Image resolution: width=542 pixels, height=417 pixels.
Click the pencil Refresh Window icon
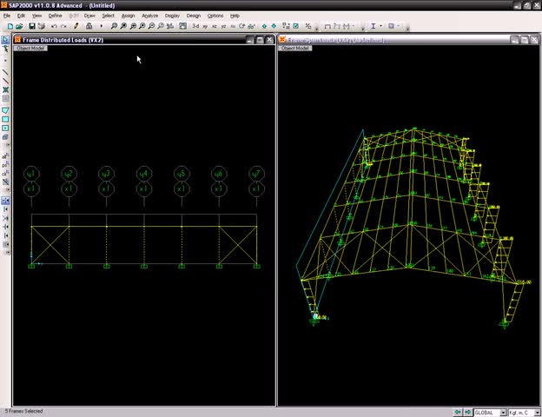[x=76, y=26]
